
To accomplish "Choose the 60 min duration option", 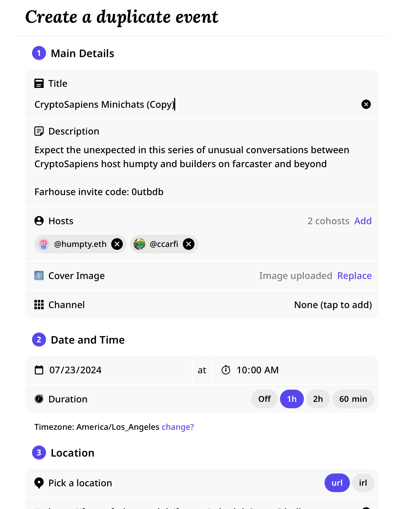I will [353, 399].
